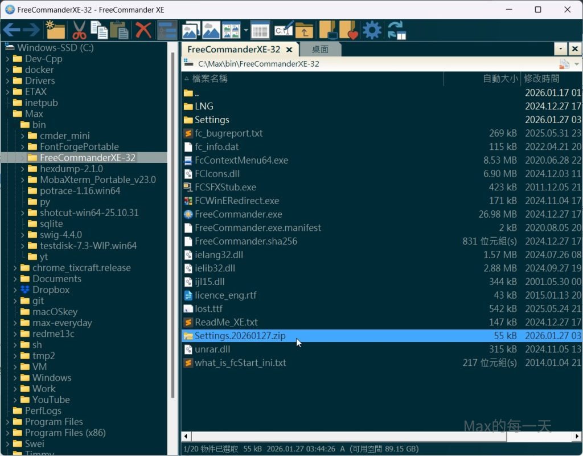583x456 pixels.
Task: Open thumbnail view dropdown arrow
Action: tap(245, 30)
